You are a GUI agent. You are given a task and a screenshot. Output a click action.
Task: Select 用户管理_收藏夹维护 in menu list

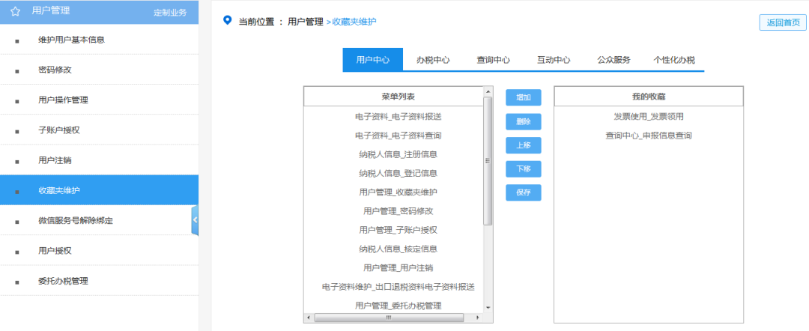(399, 192)
